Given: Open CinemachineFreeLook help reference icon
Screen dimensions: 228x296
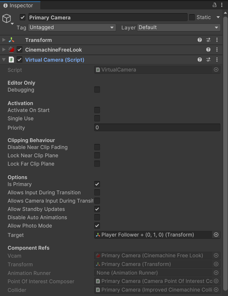Looking at the screenshot, I should tap(208, 50).
